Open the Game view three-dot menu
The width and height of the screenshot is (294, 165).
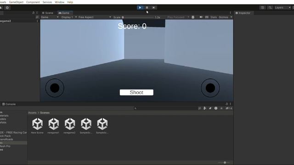[231, 13]
